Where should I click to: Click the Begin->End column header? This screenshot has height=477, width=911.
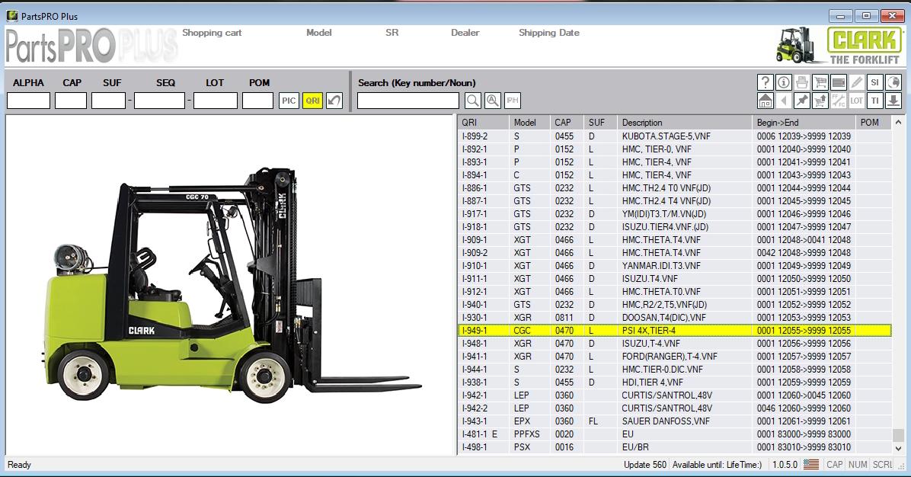(x=804, y=123)
